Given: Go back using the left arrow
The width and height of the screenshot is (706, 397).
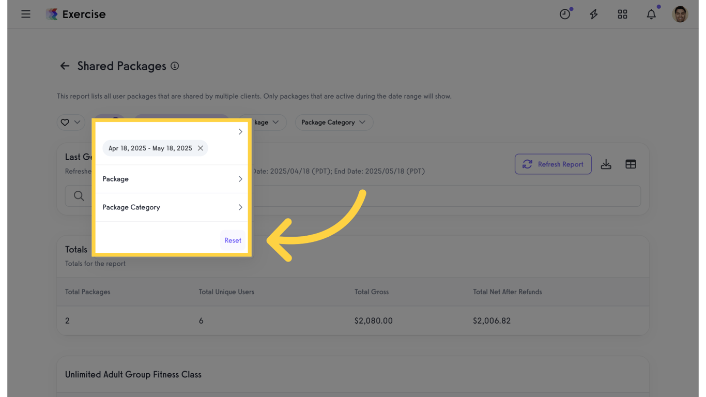Looking at the screenshot, I should click(65, 66).
